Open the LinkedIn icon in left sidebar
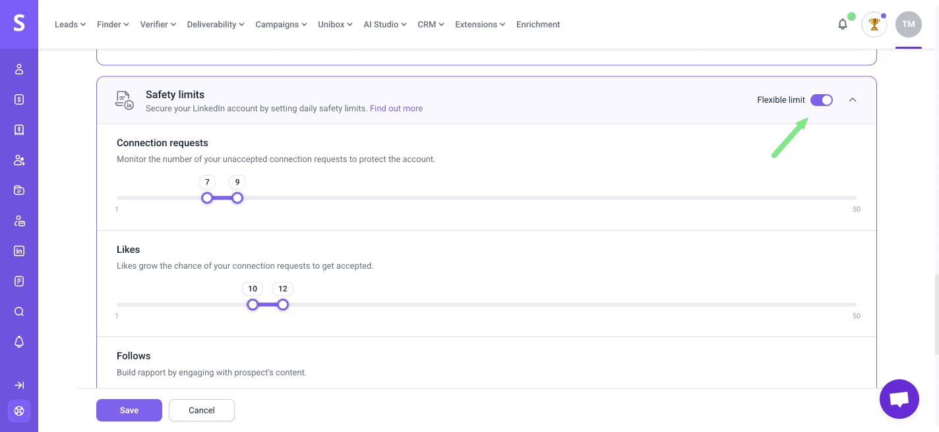 19,251
